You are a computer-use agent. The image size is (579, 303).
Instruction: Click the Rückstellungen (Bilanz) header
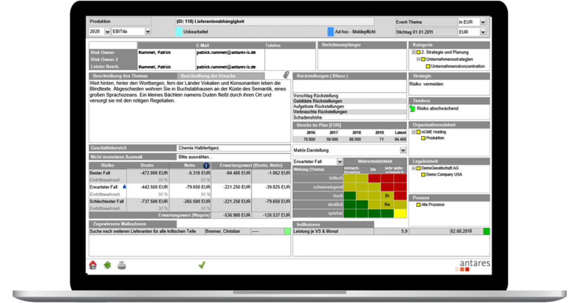pyautogui.click(x=350, y=76)
